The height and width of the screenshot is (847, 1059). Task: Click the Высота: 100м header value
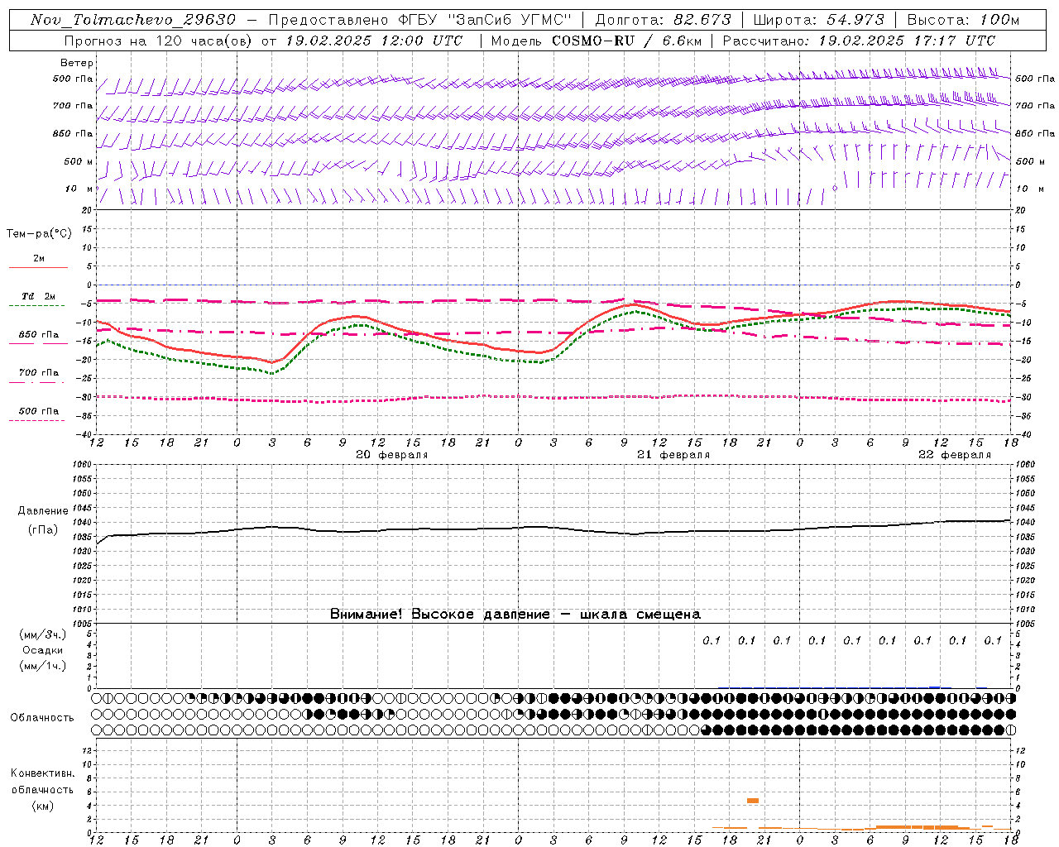tap(963, 20)
